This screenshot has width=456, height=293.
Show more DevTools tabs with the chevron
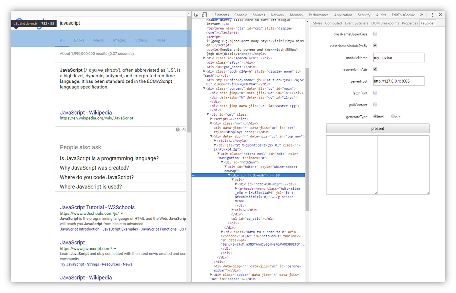tap(421, 15)
